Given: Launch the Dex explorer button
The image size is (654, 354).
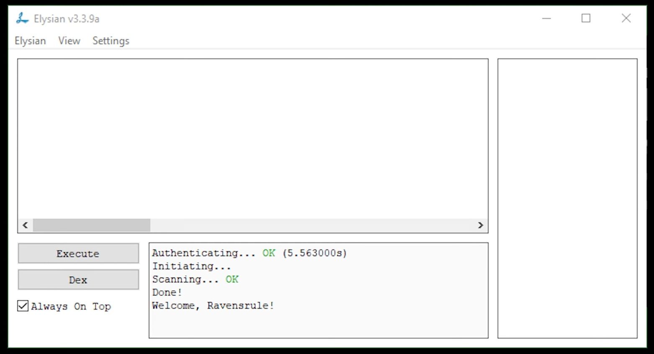Looking at the screenshot, I should click(78, 280).
